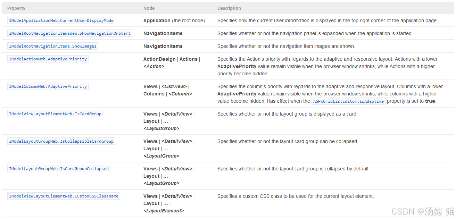Open IModelRootNavigationItems.ShowImages link

click(53, 46)
